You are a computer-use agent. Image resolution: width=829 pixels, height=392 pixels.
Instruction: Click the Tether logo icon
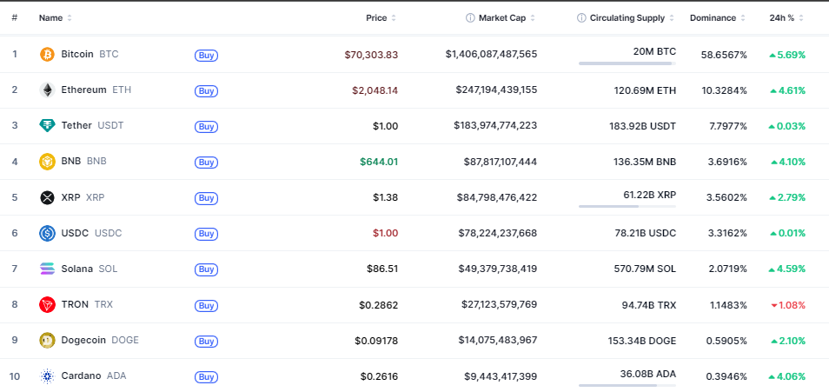[x=47, y=125]
